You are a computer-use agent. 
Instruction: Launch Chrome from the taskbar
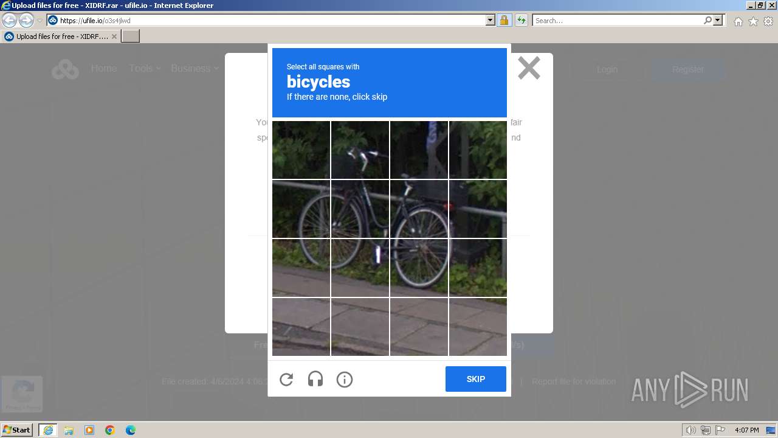click(110, 430)
